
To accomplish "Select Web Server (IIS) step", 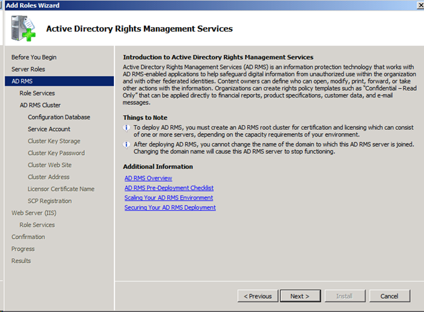I will (x=34, y=213).
